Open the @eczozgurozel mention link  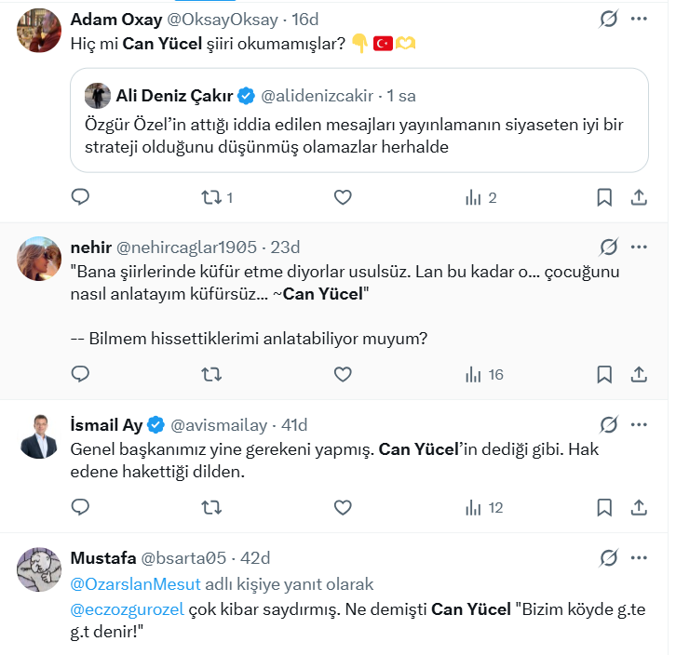pyautogui.click(x=129, y=610)
